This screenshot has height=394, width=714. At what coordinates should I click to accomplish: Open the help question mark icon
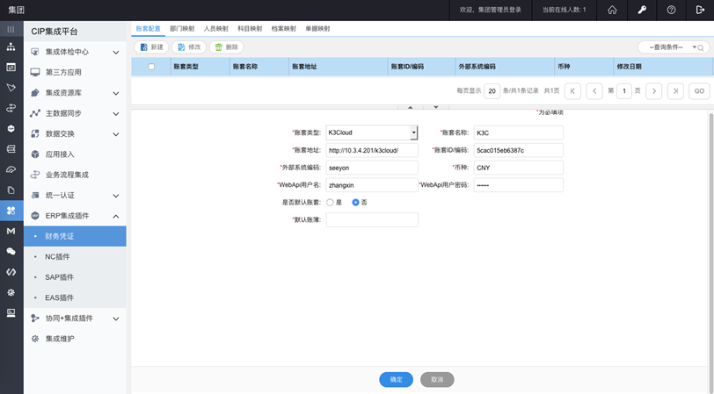tap(671, 10)
